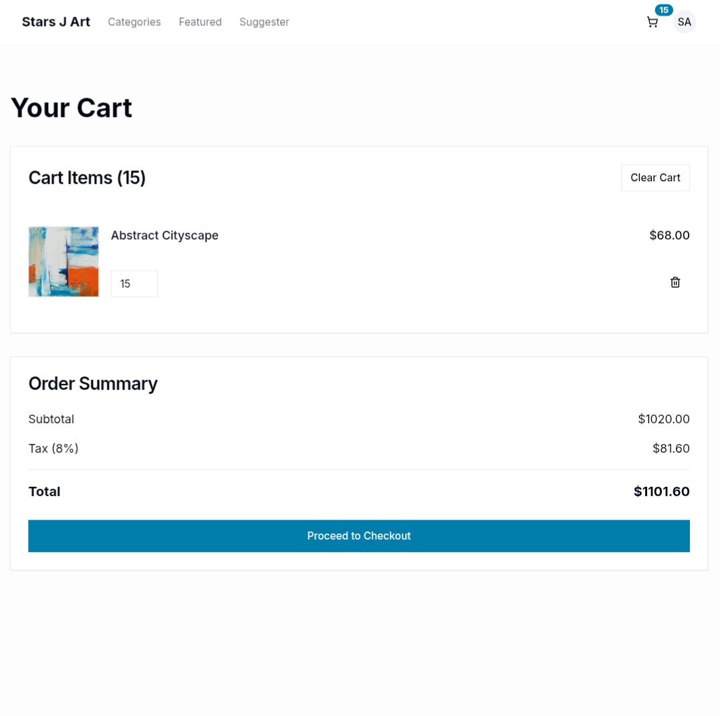Delete Abstract Cityscape using the trash icon
This screenshot has width=720, height=716.
tap(675, 282)
